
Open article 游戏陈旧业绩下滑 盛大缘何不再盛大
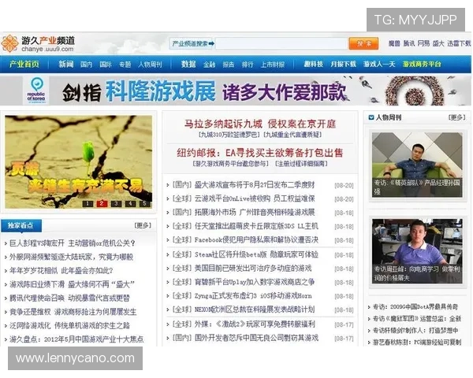(72, 284)
